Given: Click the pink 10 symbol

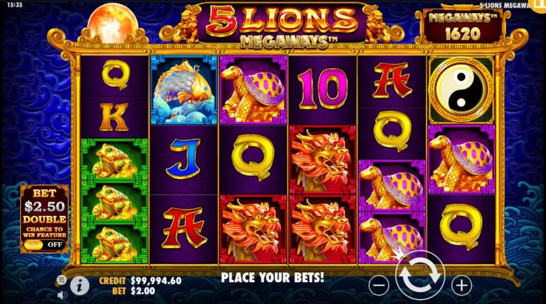Looking at the screenshot, I should pyautogui.click(x=322, y=89).
